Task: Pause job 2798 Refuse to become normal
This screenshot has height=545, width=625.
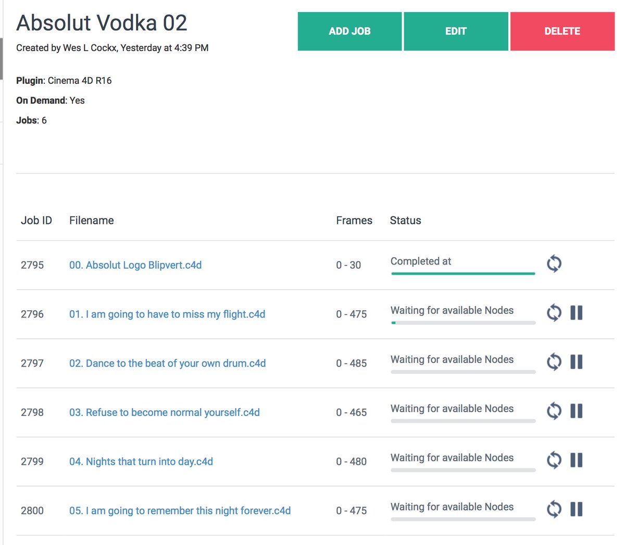Action: [577, 411]
